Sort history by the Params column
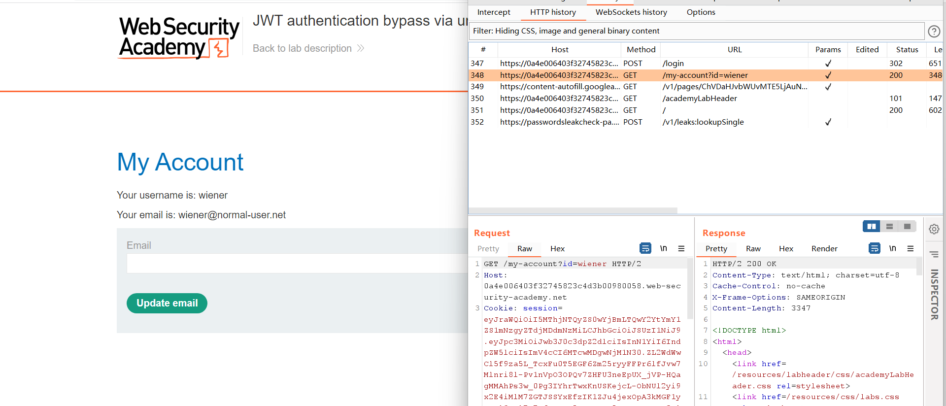Image resolution: width=946 pixels, height=406 pixels. click(828, 49)
